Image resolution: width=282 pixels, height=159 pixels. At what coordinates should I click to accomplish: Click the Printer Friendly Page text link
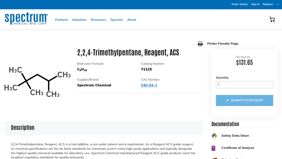222,43
